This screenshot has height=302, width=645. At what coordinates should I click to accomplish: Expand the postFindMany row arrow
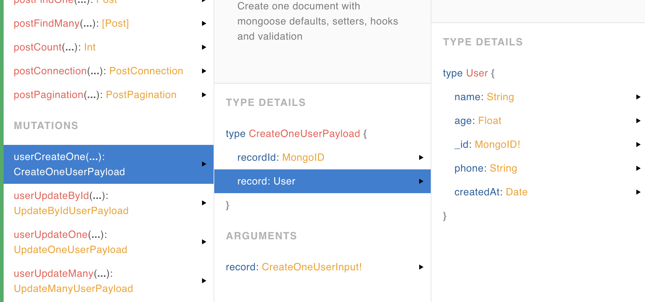coord(204,23)
